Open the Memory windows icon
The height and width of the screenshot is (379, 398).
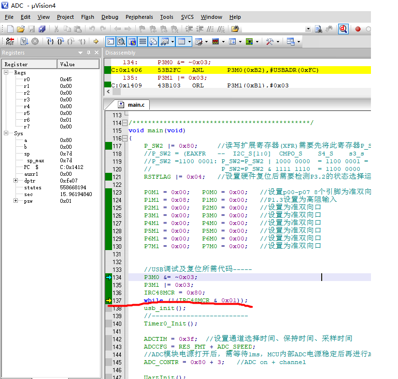pos(181,42)
